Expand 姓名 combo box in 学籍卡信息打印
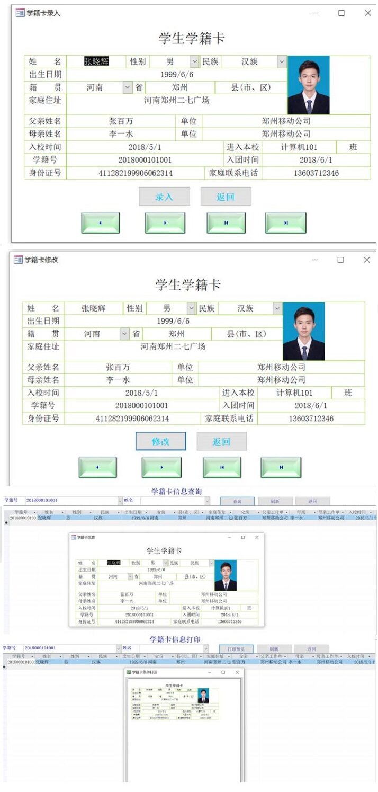Image resolution: width=378 pixels, height=792 pixels. coord(206,648)
